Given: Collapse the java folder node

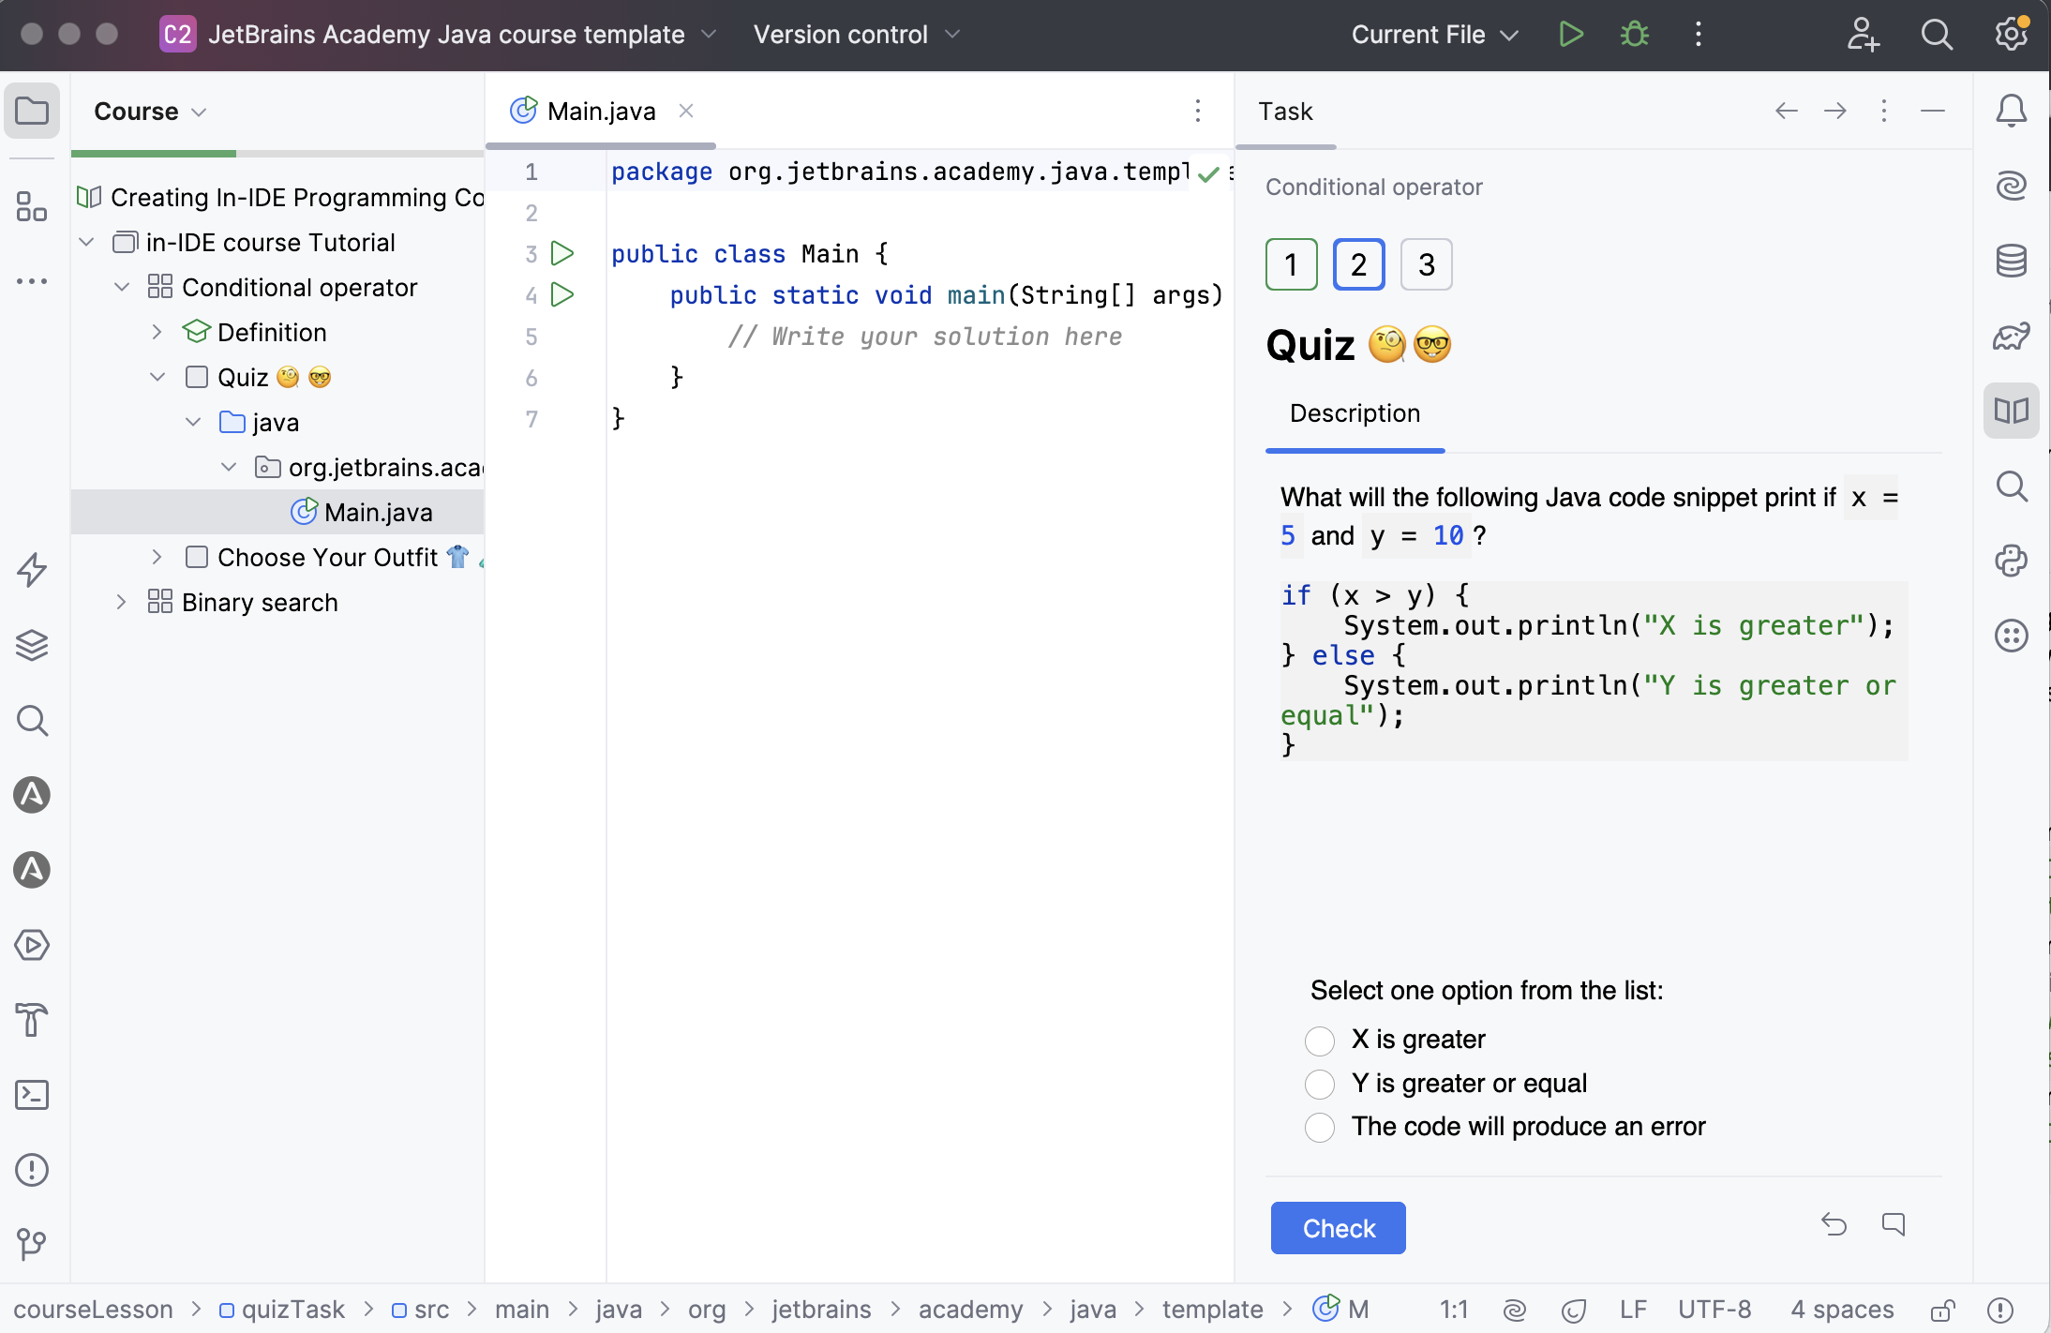Looking at the screenshot, I should (x=193, y=422).
